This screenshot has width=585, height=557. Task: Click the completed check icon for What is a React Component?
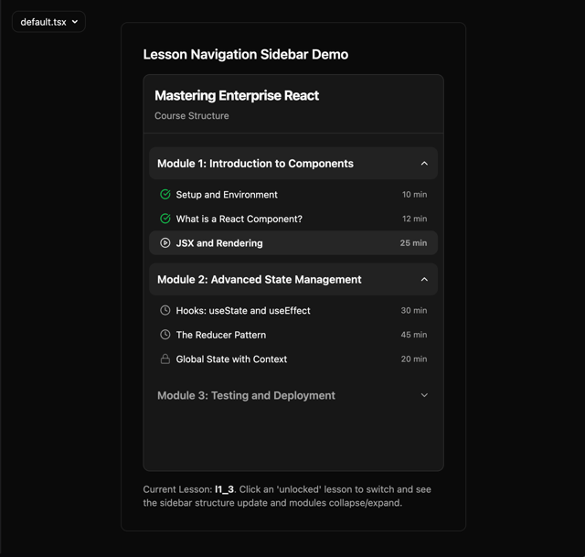pos(165,219)
